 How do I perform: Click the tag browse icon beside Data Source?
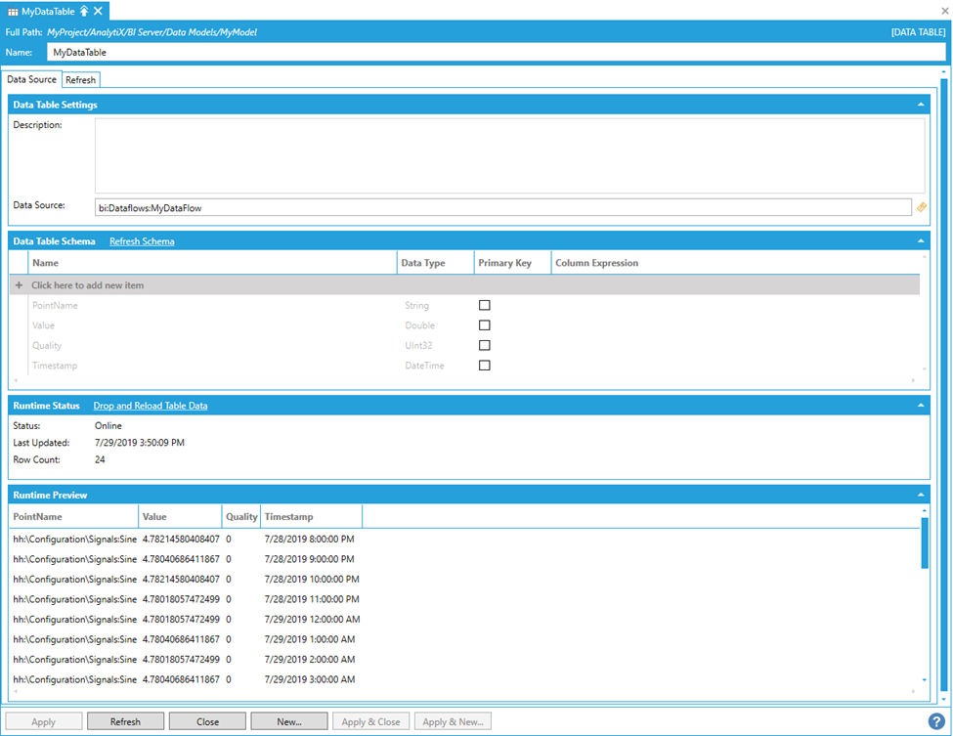tap(921, 207)
